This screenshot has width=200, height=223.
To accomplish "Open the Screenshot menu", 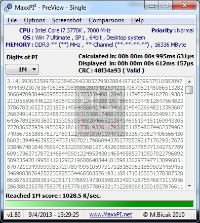I will [x=67, y=20].
